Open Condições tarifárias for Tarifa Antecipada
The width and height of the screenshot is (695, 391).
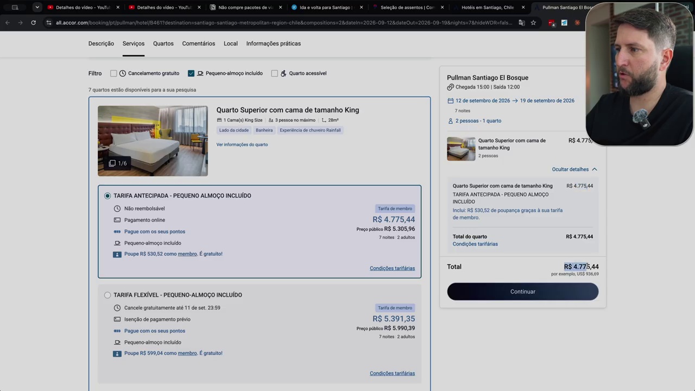point(392,268)
